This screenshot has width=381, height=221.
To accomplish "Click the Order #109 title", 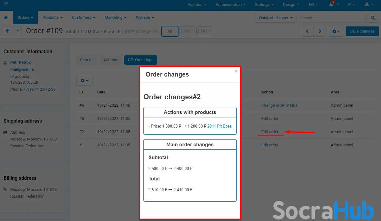I will (x=44, y=31).
